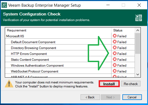Click the Requirement column header

58,30
